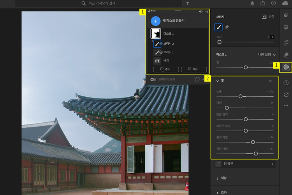
Task: Click the 노출 exposure slider handle
Action: (241, 96)
